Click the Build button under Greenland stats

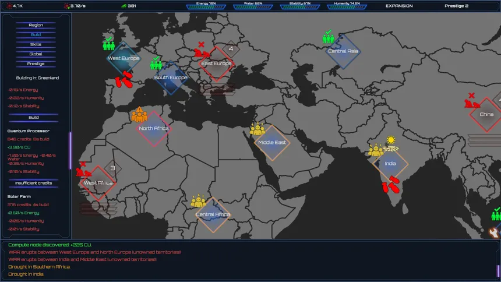coord(34,118)
